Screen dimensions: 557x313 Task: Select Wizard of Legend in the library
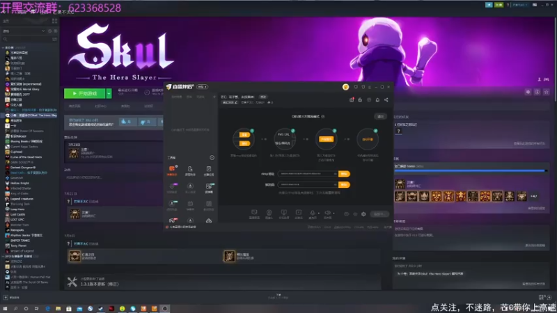(x=22, y=251)
